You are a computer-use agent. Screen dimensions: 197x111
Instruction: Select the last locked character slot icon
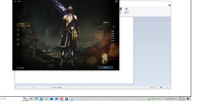click(18, 44)
